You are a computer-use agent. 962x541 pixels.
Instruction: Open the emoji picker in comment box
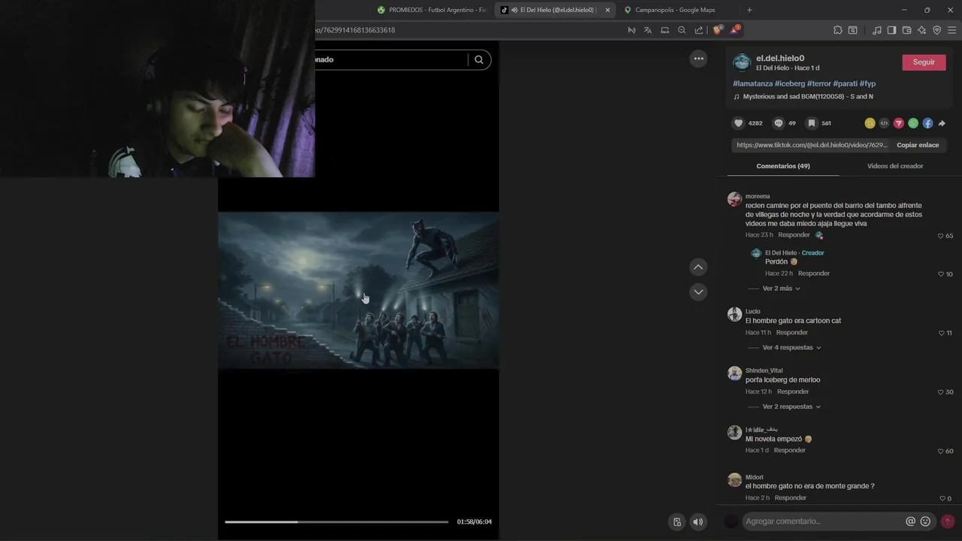(925, 521)
